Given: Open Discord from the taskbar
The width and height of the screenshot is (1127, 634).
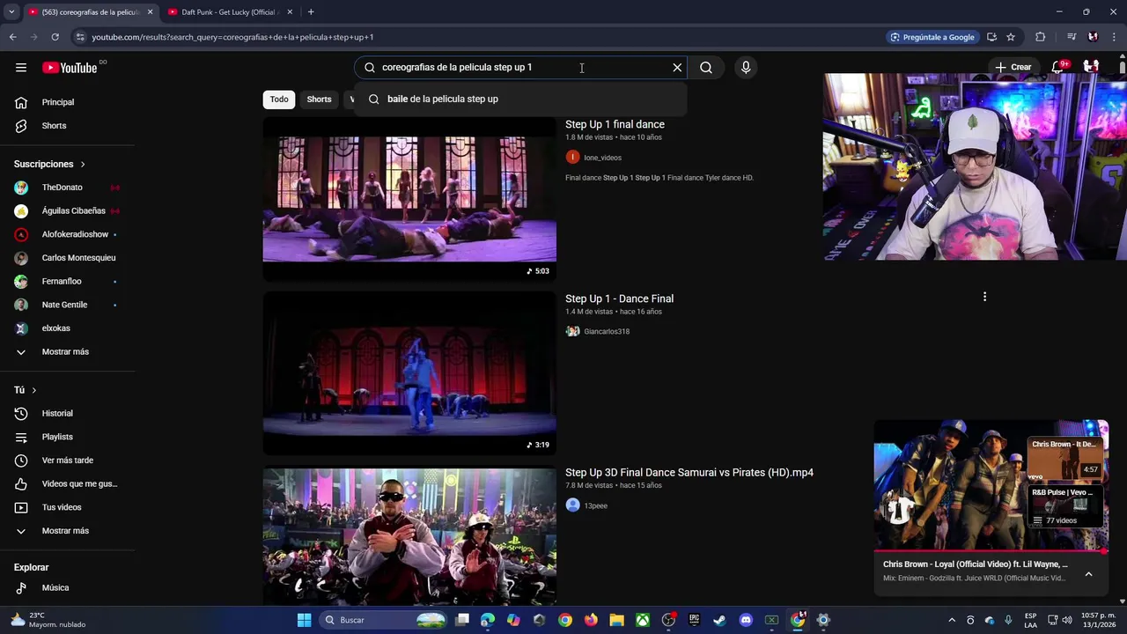Looking at the screenshot, I should [746, 620].
